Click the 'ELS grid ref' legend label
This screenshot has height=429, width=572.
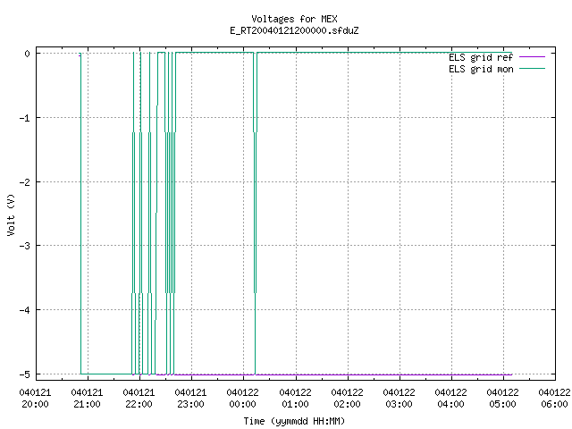[x=481, y=57]
